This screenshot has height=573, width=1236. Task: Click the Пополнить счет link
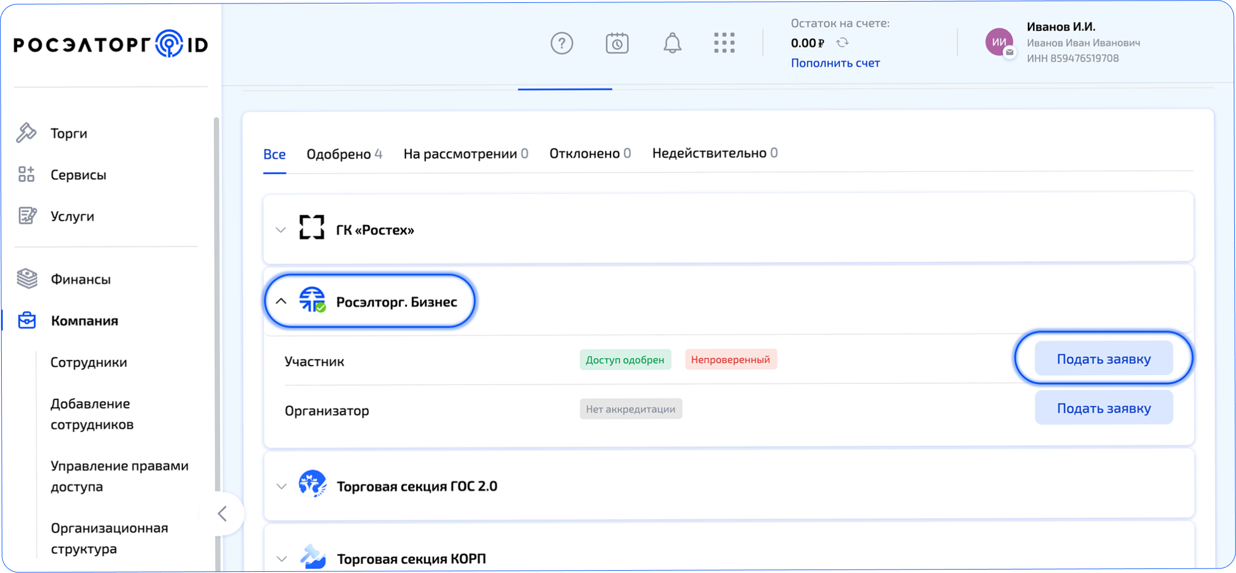pos(835,63)
